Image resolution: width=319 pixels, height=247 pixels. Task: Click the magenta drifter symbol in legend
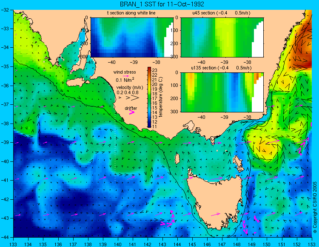point(131,112)
